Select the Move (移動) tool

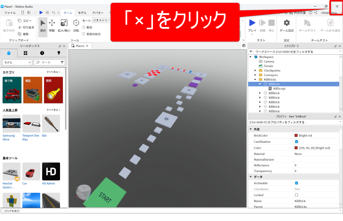click(x=52, y=26)
